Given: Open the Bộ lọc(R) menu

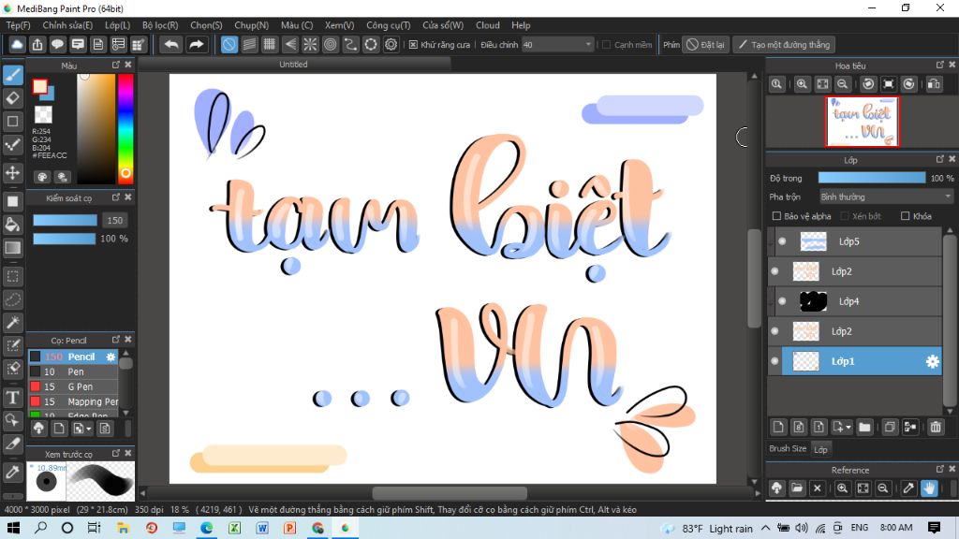Looking at the screenshot, I should coord(160,25).
